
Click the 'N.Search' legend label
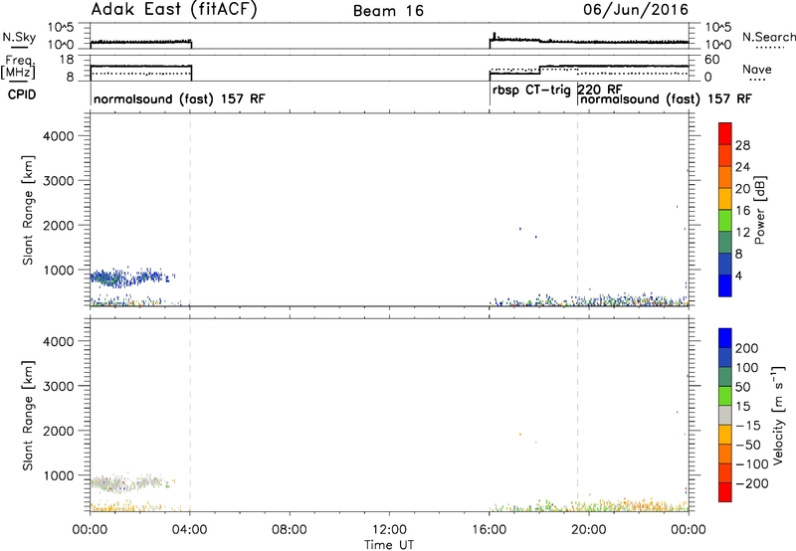tap(769, 37)
